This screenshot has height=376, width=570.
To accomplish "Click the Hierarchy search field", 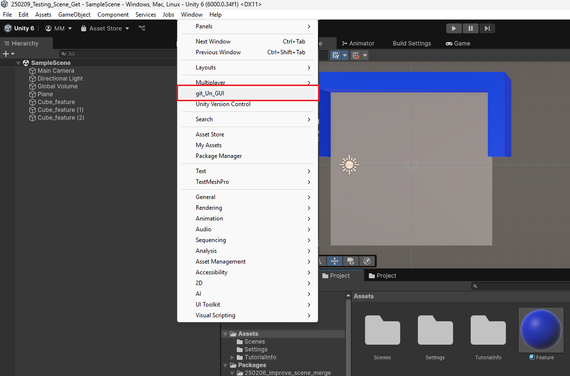I will [118, 54].
